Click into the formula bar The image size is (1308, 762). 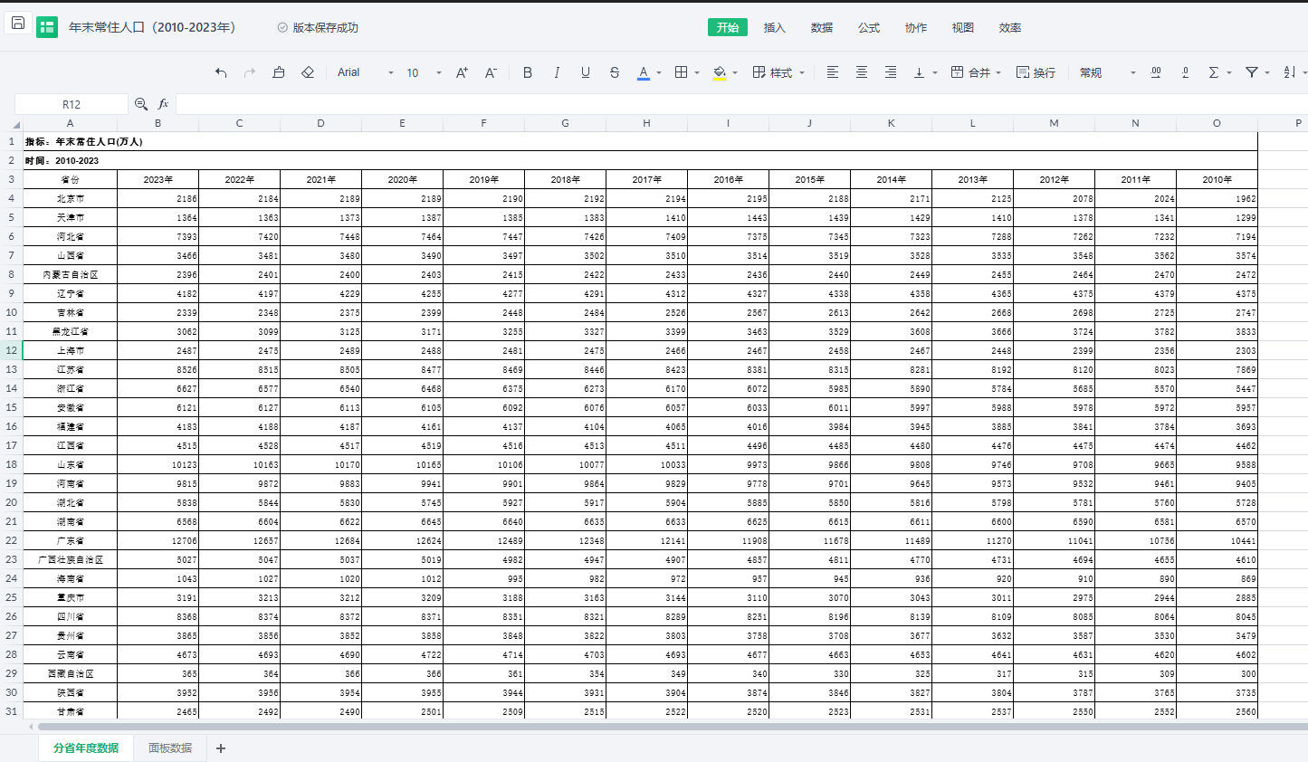[x=740, y=104]
